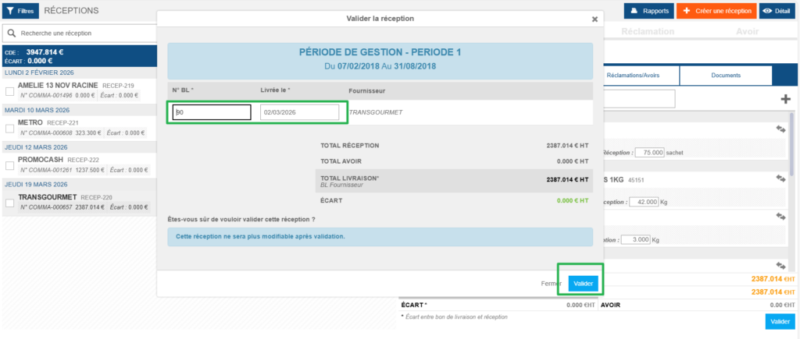The image size is (800, 339).
Task: Click the swap arrows icon above the 3.000 Kg line
Action: [x=780, y=217]
